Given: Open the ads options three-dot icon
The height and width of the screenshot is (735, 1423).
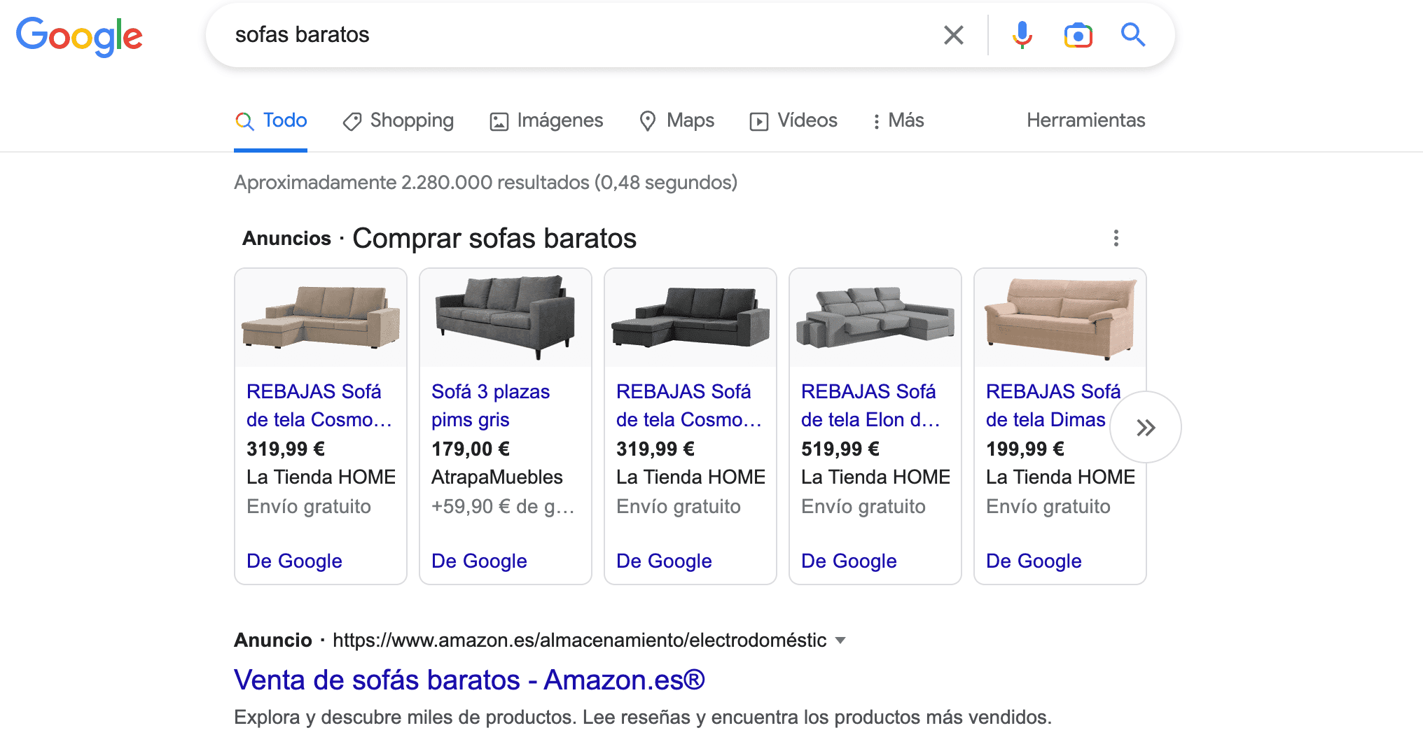Looking at the screenshot, I should tap(1116, 238).
